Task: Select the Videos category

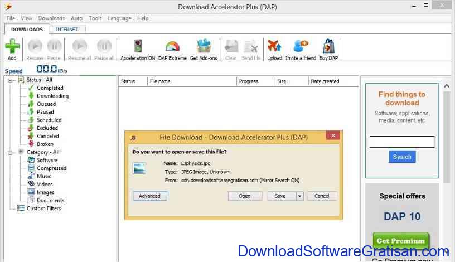Action: [x=45, y=185]
